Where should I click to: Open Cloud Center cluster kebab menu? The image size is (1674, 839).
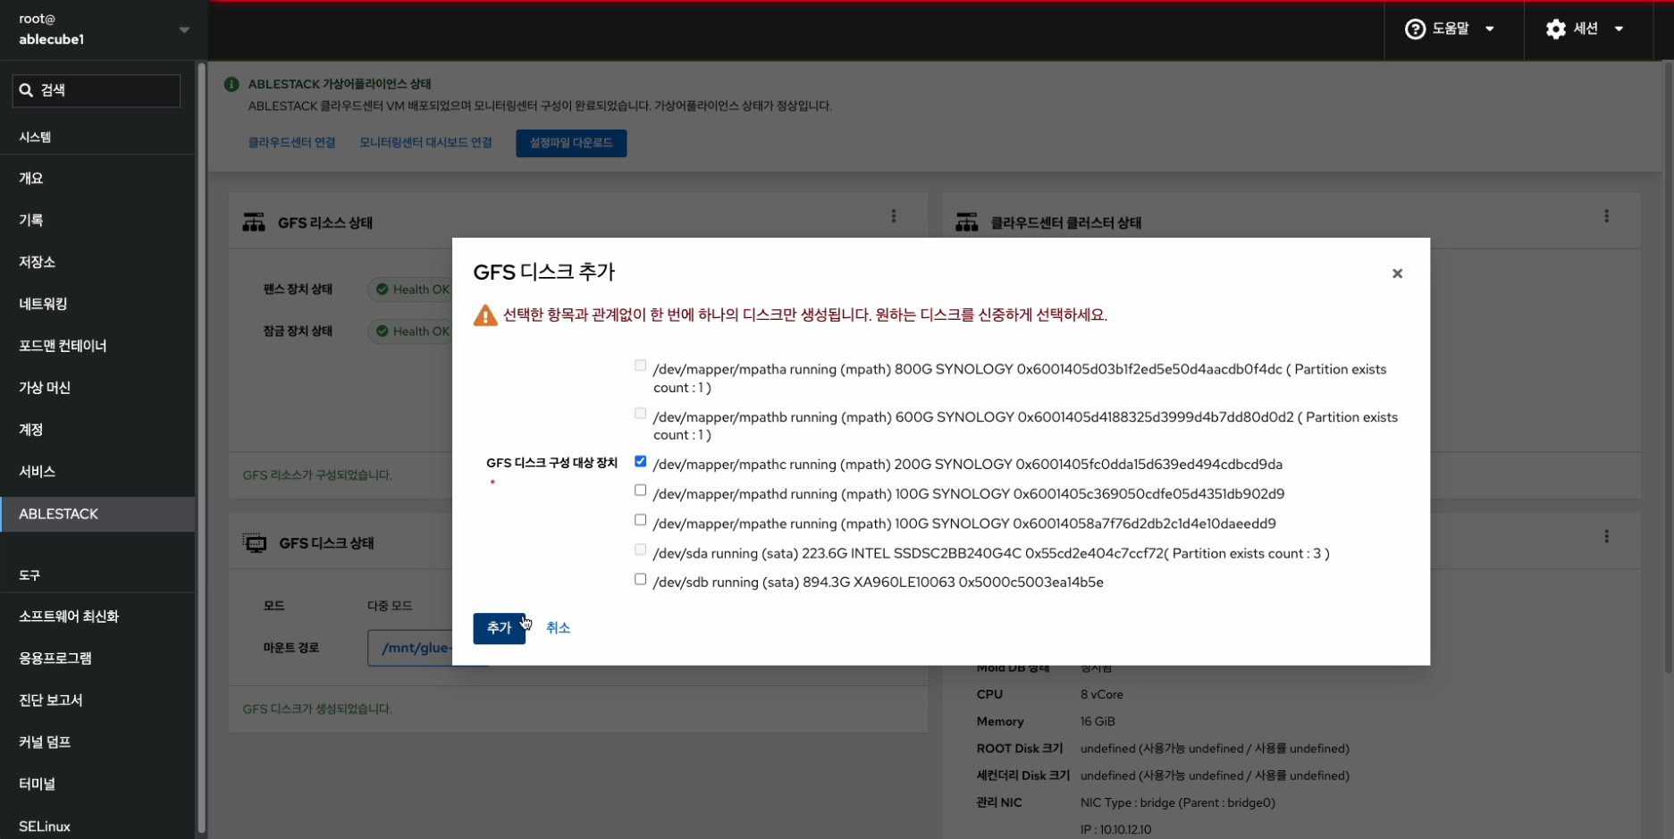click(x=1607, y=216)
